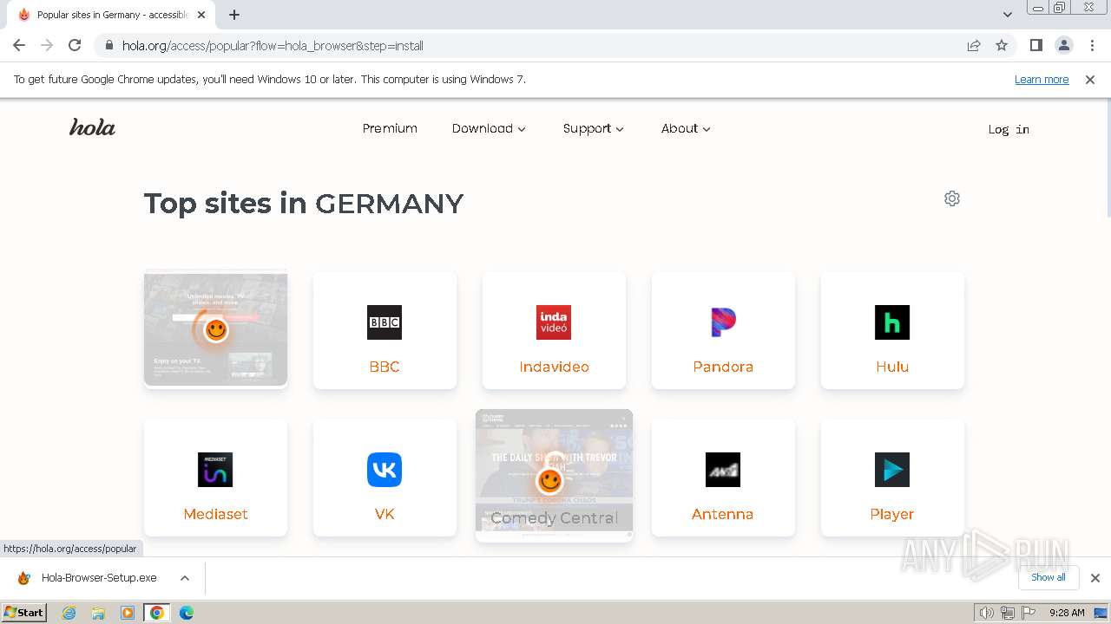Click the hola logo
1111x624 pixels.
[92, 127]
